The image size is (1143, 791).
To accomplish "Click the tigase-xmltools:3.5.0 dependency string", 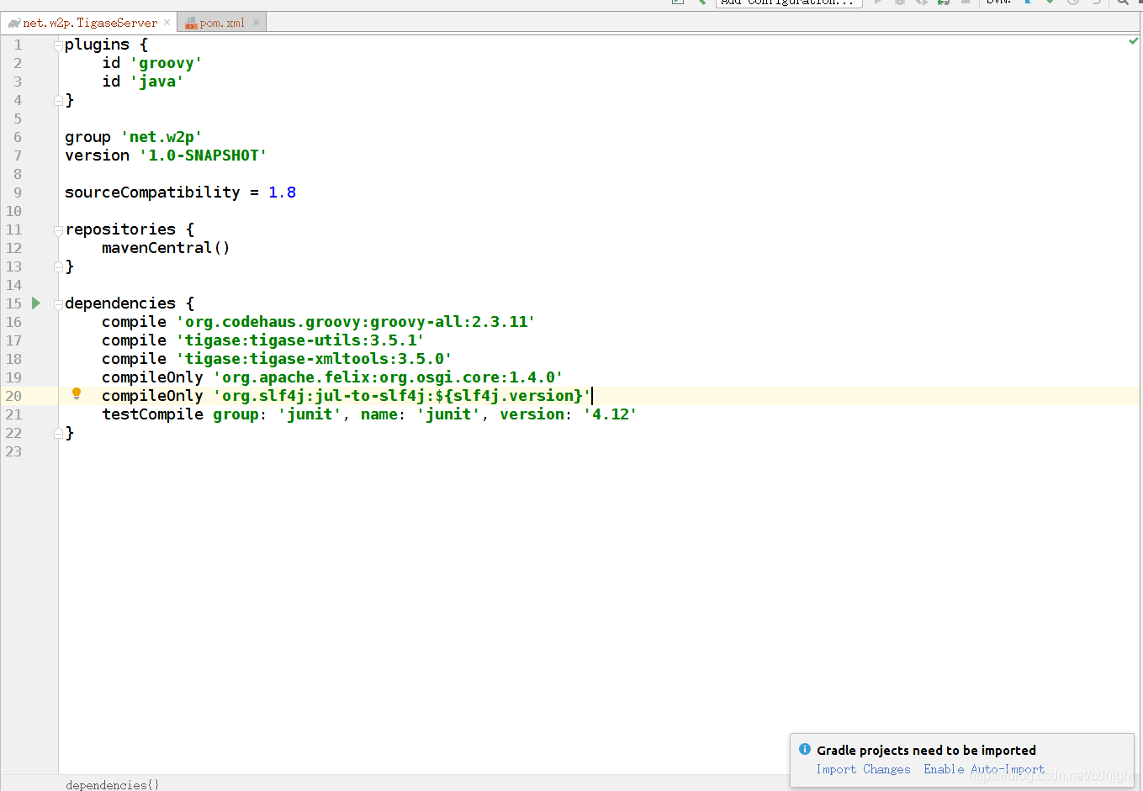I will coord(314,359).
